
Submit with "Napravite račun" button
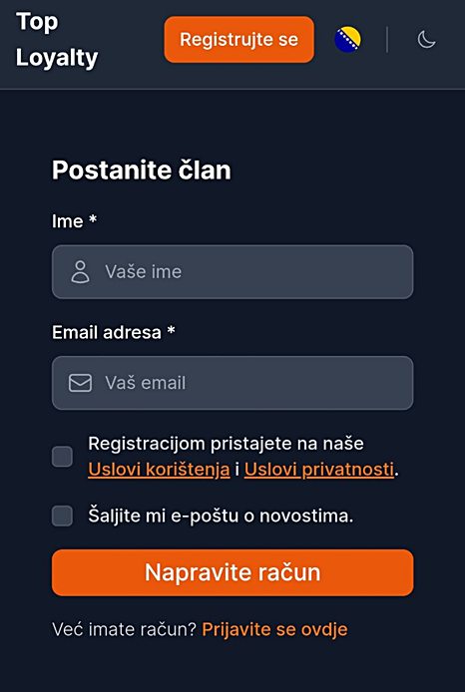(232, 572)
